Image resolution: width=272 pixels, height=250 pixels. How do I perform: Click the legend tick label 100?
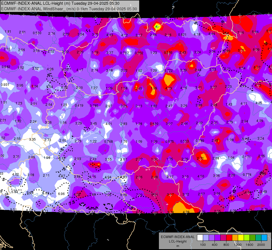tap(203, 245)
